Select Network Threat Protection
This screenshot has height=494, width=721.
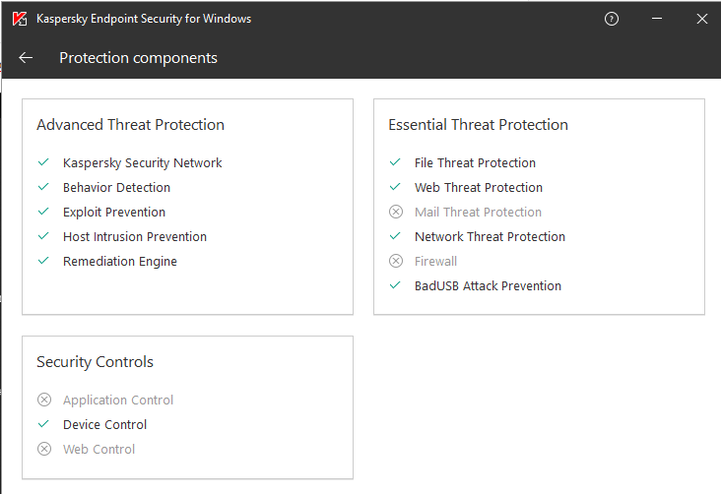490,237
